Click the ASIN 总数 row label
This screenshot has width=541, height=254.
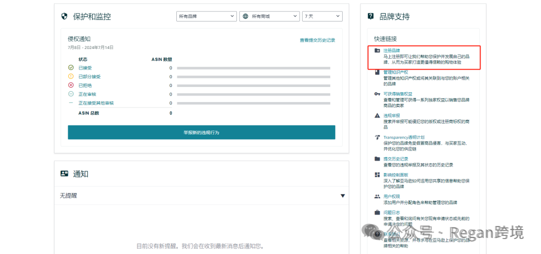point(89,113)
